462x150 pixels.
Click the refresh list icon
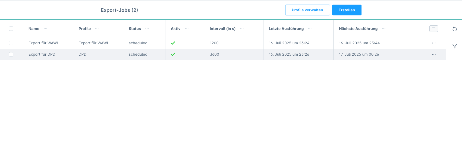[454, 29]
